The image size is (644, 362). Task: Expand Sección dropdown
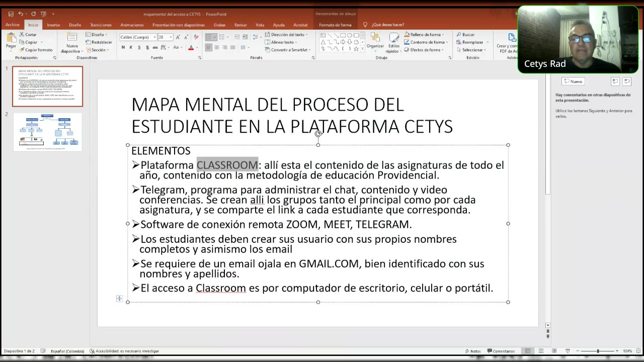click(97, 50)
